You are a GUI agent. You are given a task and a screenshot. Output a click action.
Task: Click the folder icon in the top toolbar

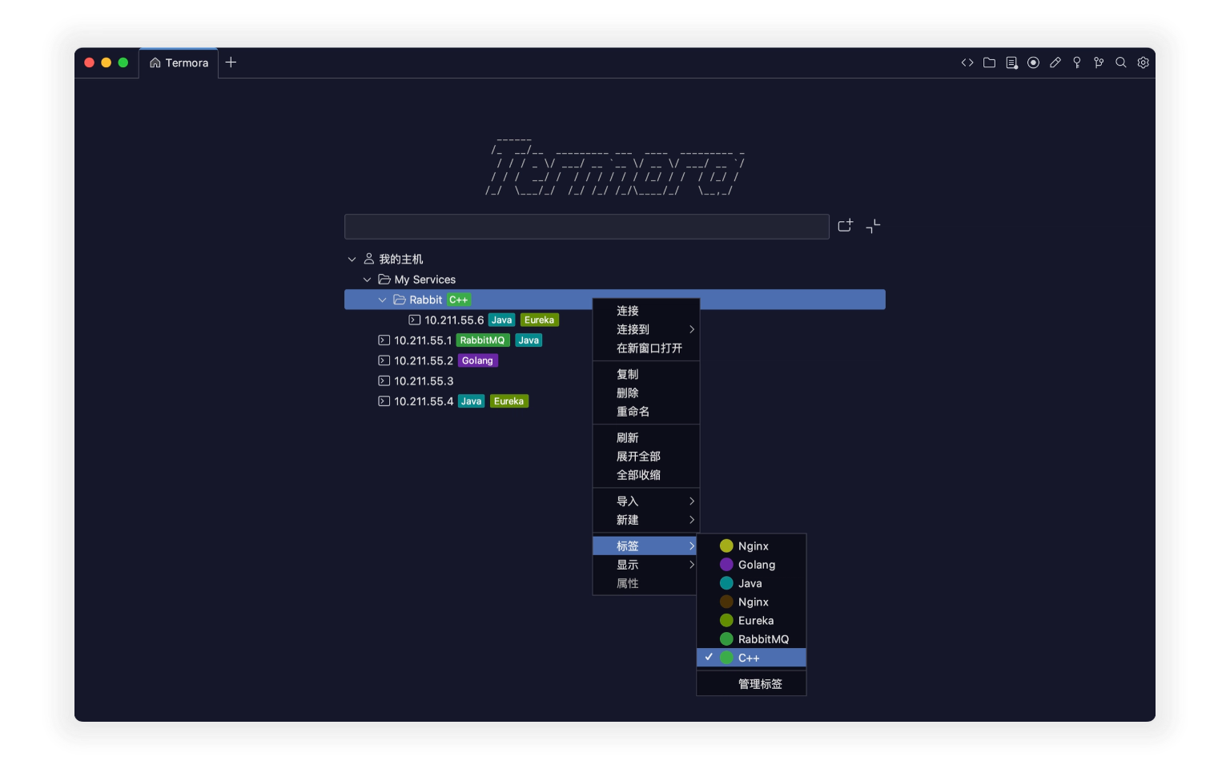coord(989,62)
